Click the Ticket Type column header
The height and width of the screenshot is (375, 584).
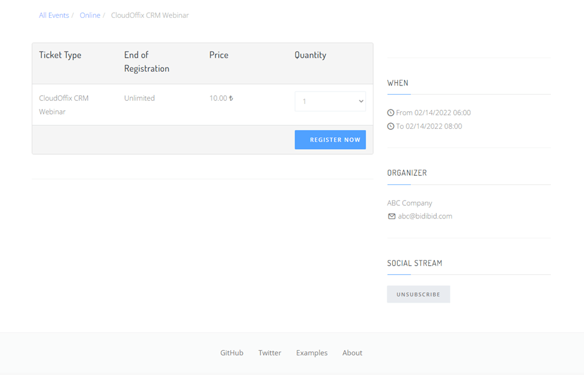click(x=60, y=55)
